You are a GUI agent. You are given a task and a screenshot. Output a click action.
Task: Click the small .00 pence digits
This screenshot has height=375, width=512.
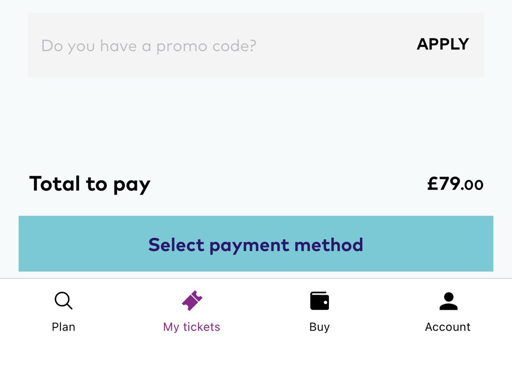click(472, 185)
